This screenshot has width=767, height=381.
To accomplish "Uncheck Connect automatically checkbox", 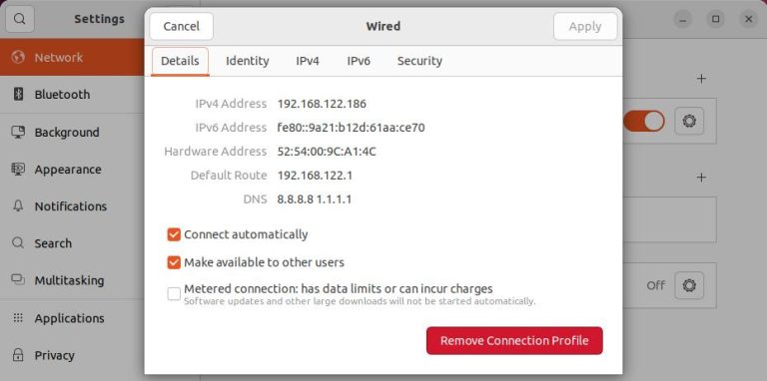I will pyautogui.click(x=174, y=234).
